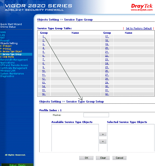Open service type group 1
Screen dimensions: 155x166
(x=44, y=37)
